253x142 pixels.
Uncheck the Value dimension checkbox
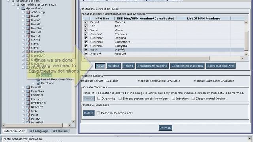pyautogui.click(x=86, y=30)
